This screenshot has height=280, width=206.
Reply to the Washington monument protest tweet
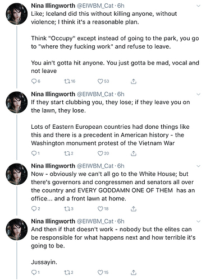pyautogui.click(x=34, y=153)
